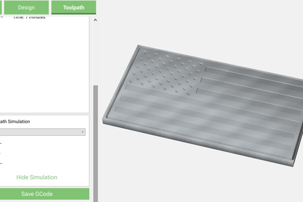Select the first cut-off option under simulation dropdown
The height and width of the screenshot is (202, 303).
[x=1, y=143]
